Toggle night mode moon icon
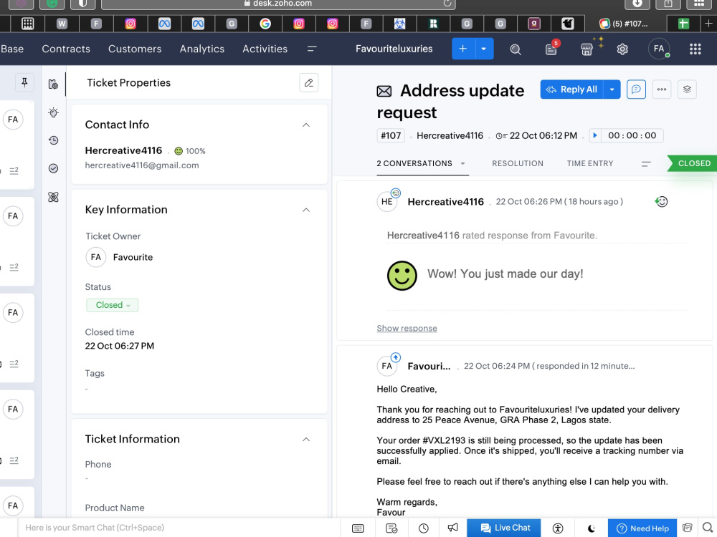 pos(592,528)
